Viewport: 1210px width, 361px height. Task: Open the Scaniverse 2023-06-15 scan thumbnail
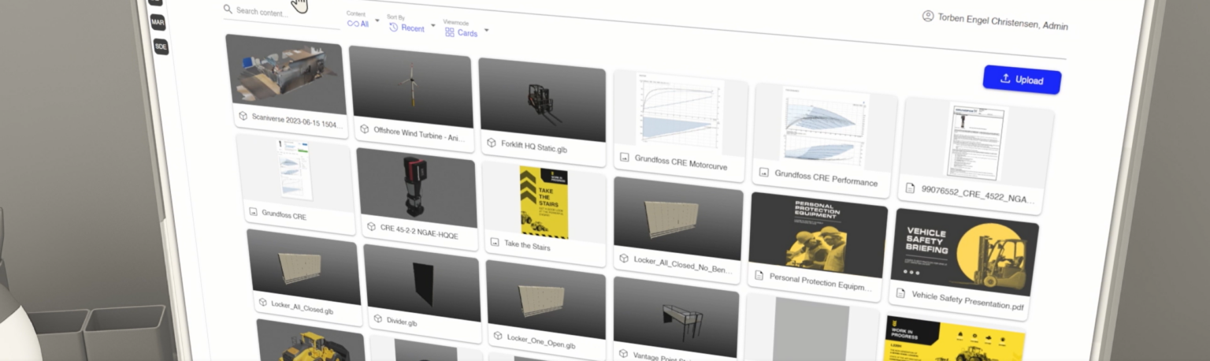286,73
